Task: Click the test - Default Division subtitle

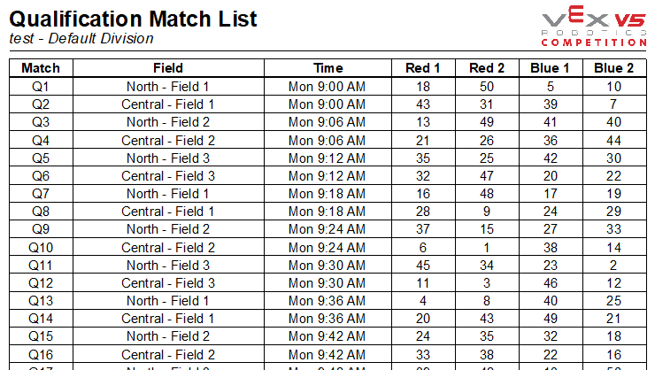Action: coord(81,38)
